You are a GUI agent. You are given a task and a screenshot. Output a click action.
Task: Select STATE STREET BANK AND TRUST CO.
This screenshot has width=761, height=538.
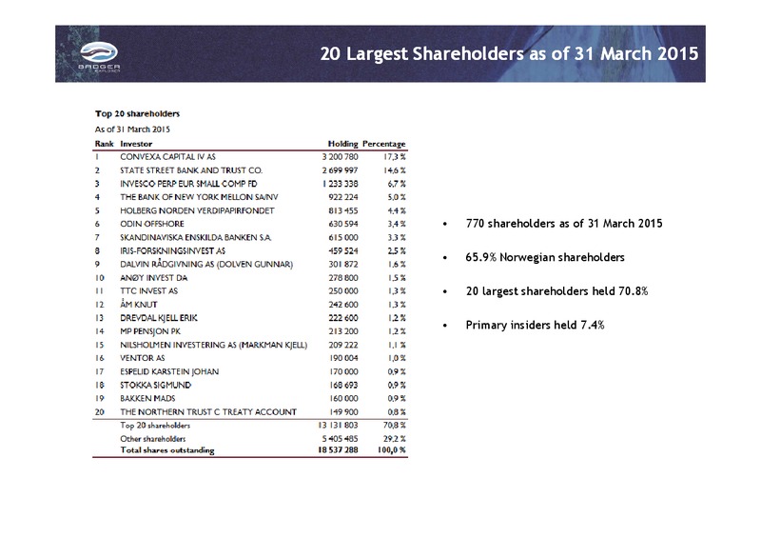(191, 170)
